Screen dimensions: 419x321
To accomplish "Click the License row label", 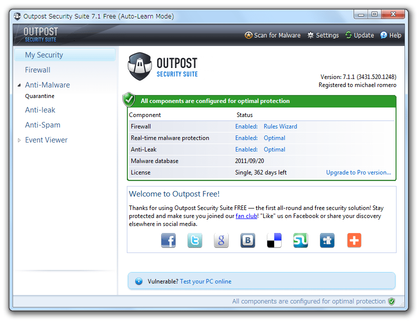I will [140, 172].
